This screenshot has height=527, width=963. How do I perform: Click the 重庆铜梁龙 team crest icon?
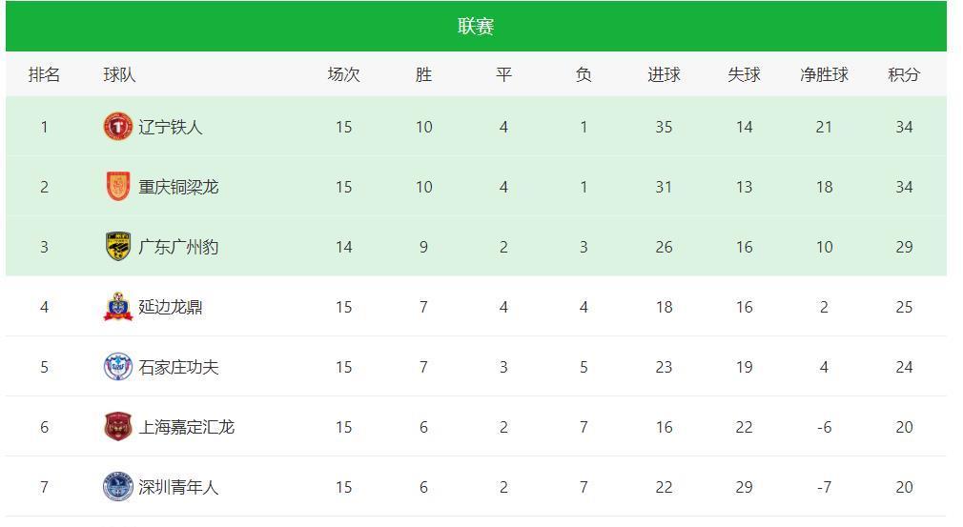(118, 187)
